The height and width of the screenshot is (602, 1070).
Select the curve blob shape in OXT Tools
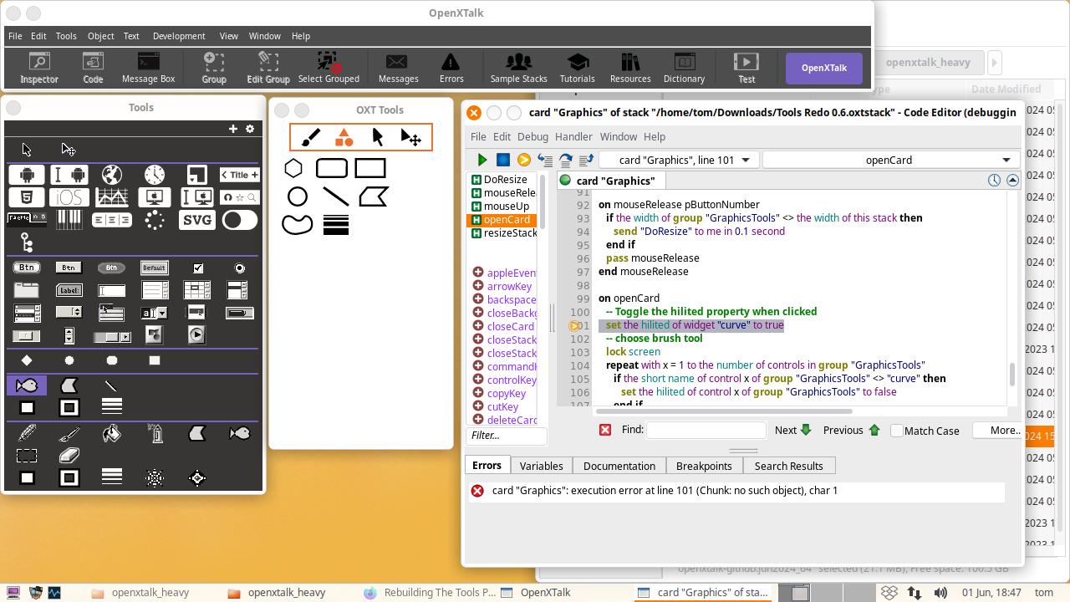click(298, 224)
